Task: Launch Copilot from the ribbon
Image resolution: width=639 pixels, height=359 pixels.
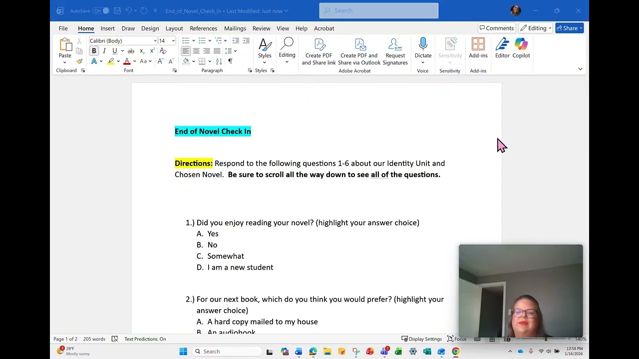Action: [521, 48]
